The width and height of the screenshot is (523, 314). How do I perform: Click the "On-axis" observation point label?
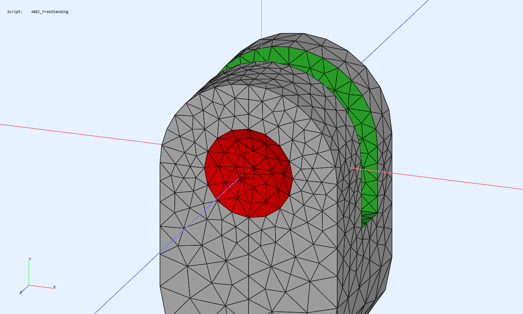247,178
